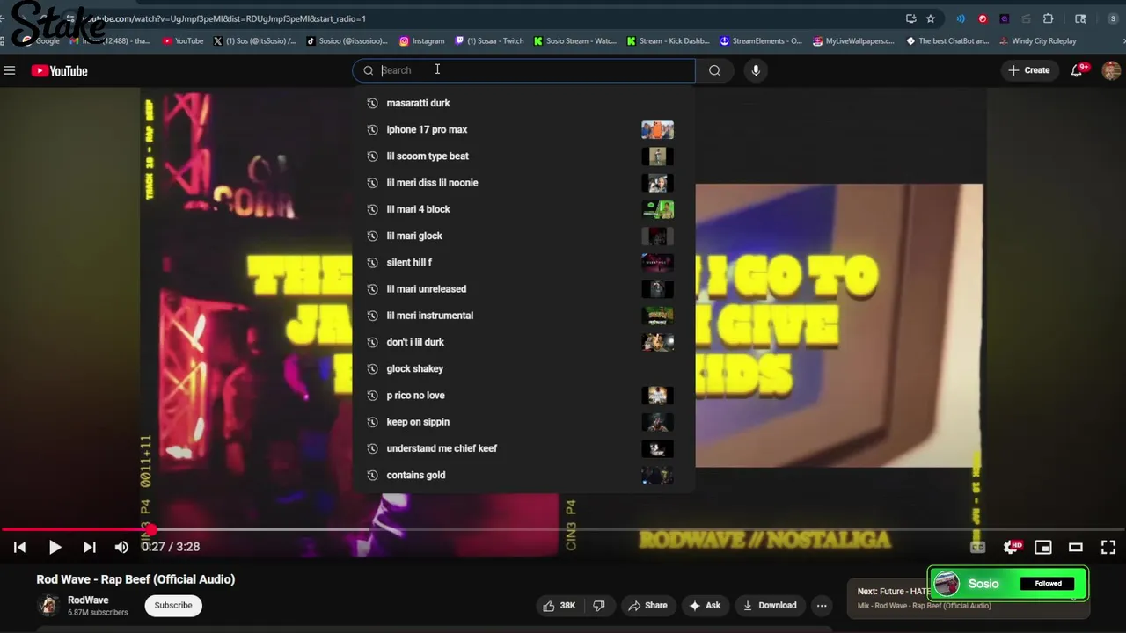Screen dimensions: 1126x633
Task: Focus the YouTube search field
Action: [523, 70]
